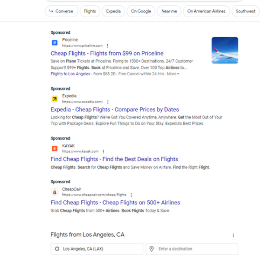260x260 pixels.
Task: Open three-dot menu beside cheapoair.com URL
Action: tap(132, 195)
